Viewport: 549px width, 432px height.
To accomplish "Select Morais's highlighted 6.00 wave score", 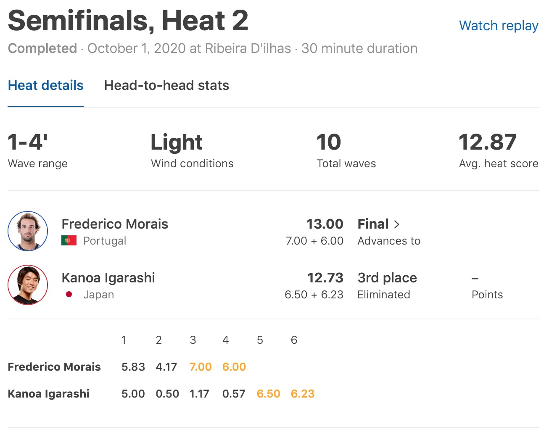I will 234,367.
